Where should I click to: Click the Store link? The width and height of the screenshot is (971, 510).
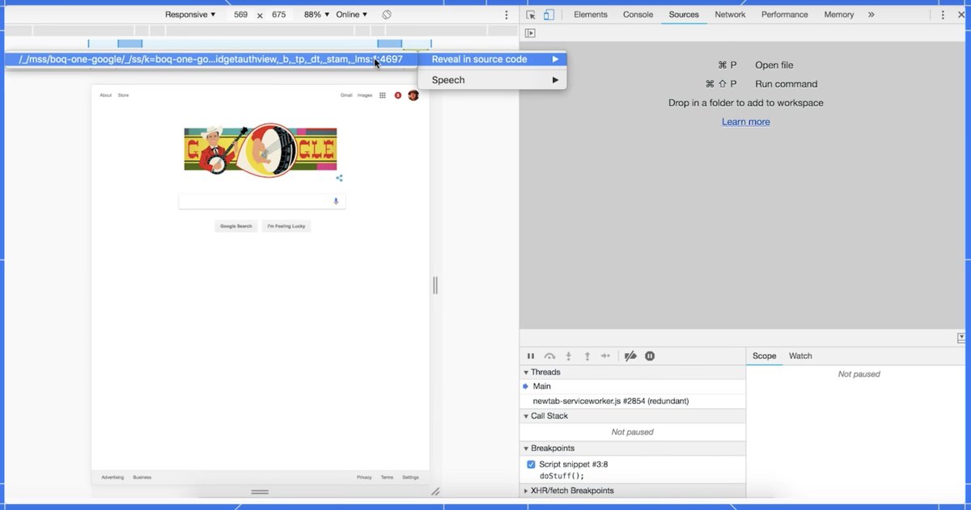123,95
